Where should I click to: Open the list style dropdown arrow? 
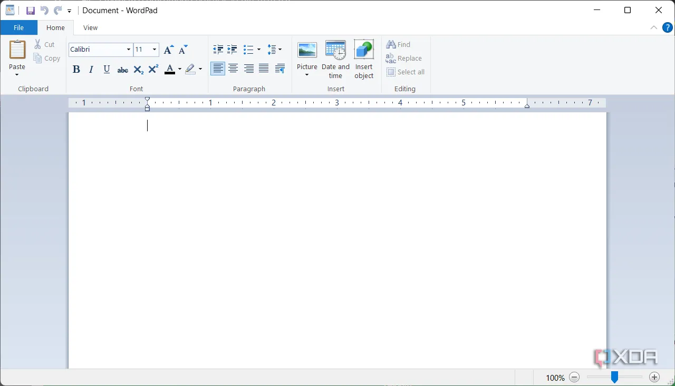[258, 50]
